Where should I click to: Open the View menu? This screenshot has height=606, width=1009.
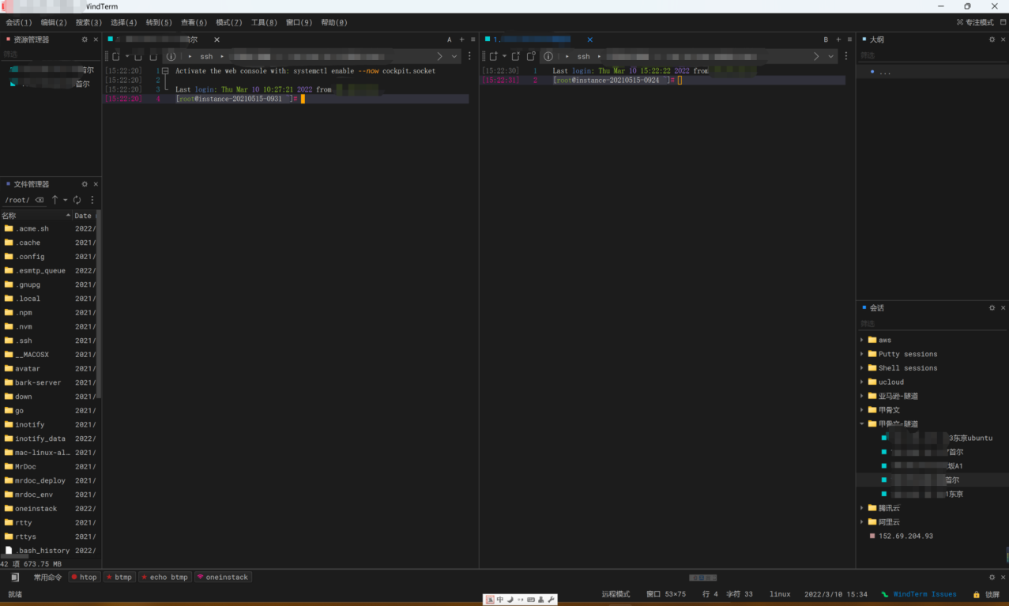(194, 22)
